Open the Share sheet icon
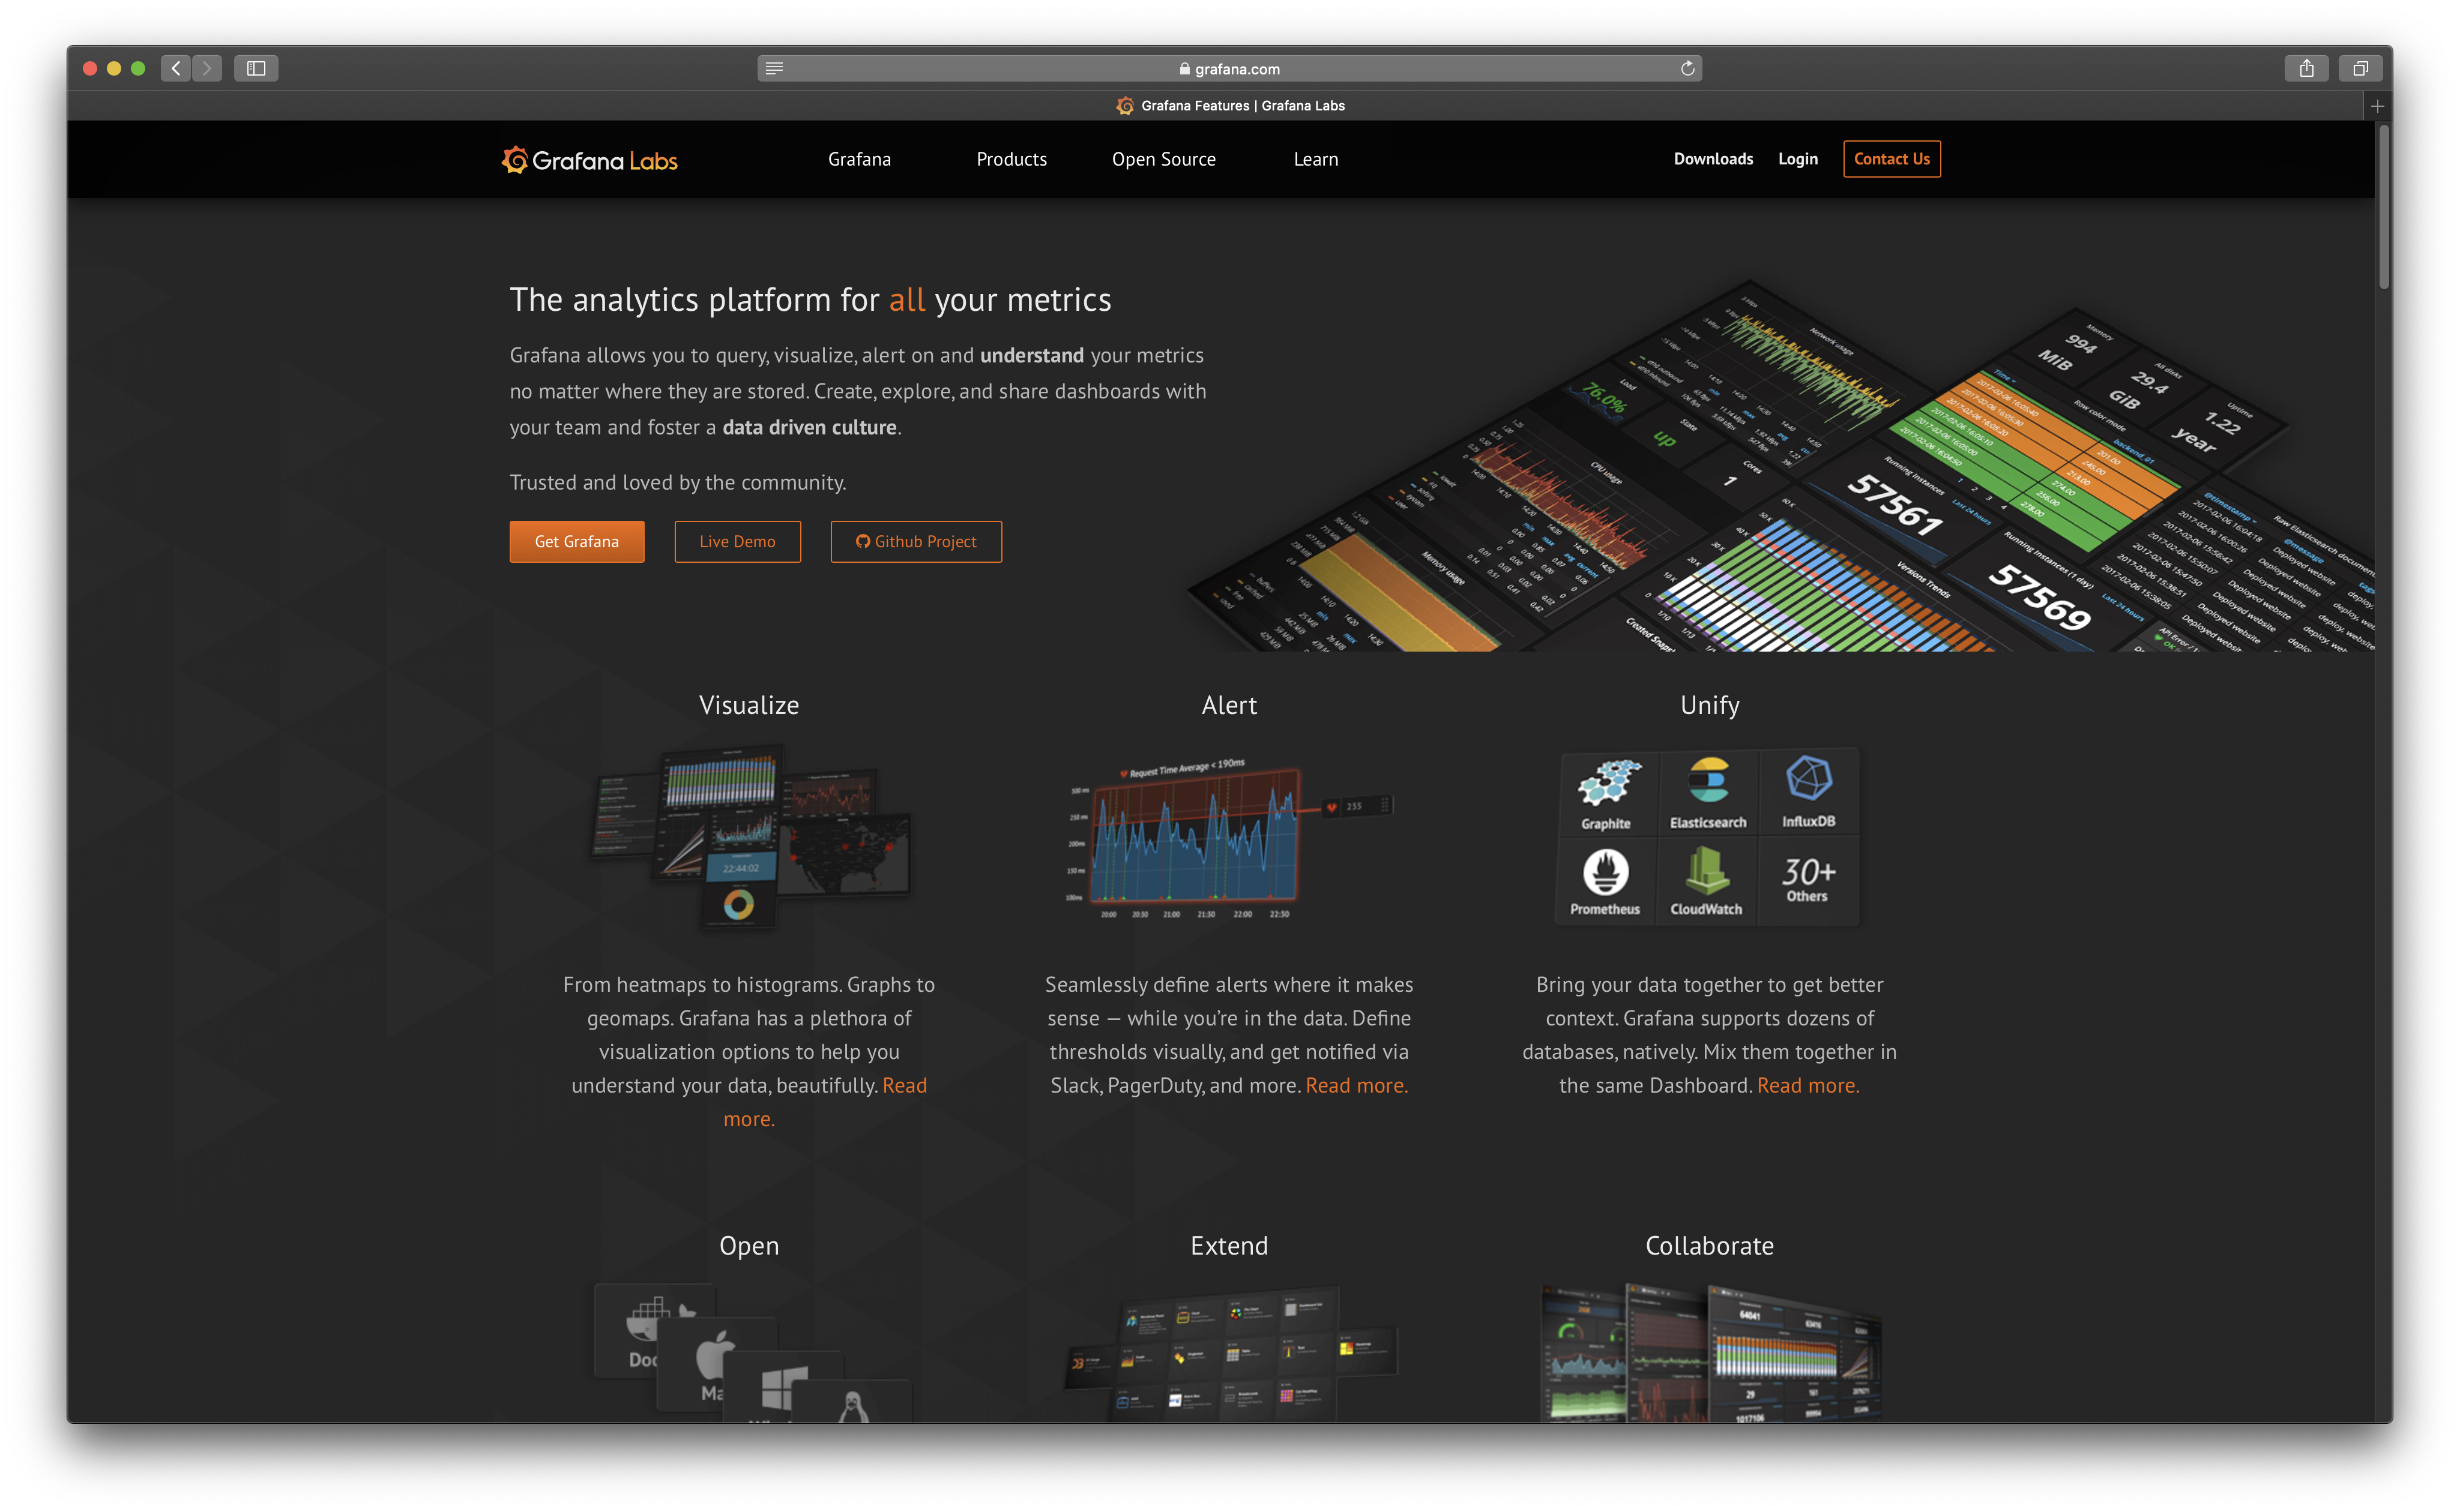The width and height of the screenshot is (2460, 1512). pos(2306,68)
